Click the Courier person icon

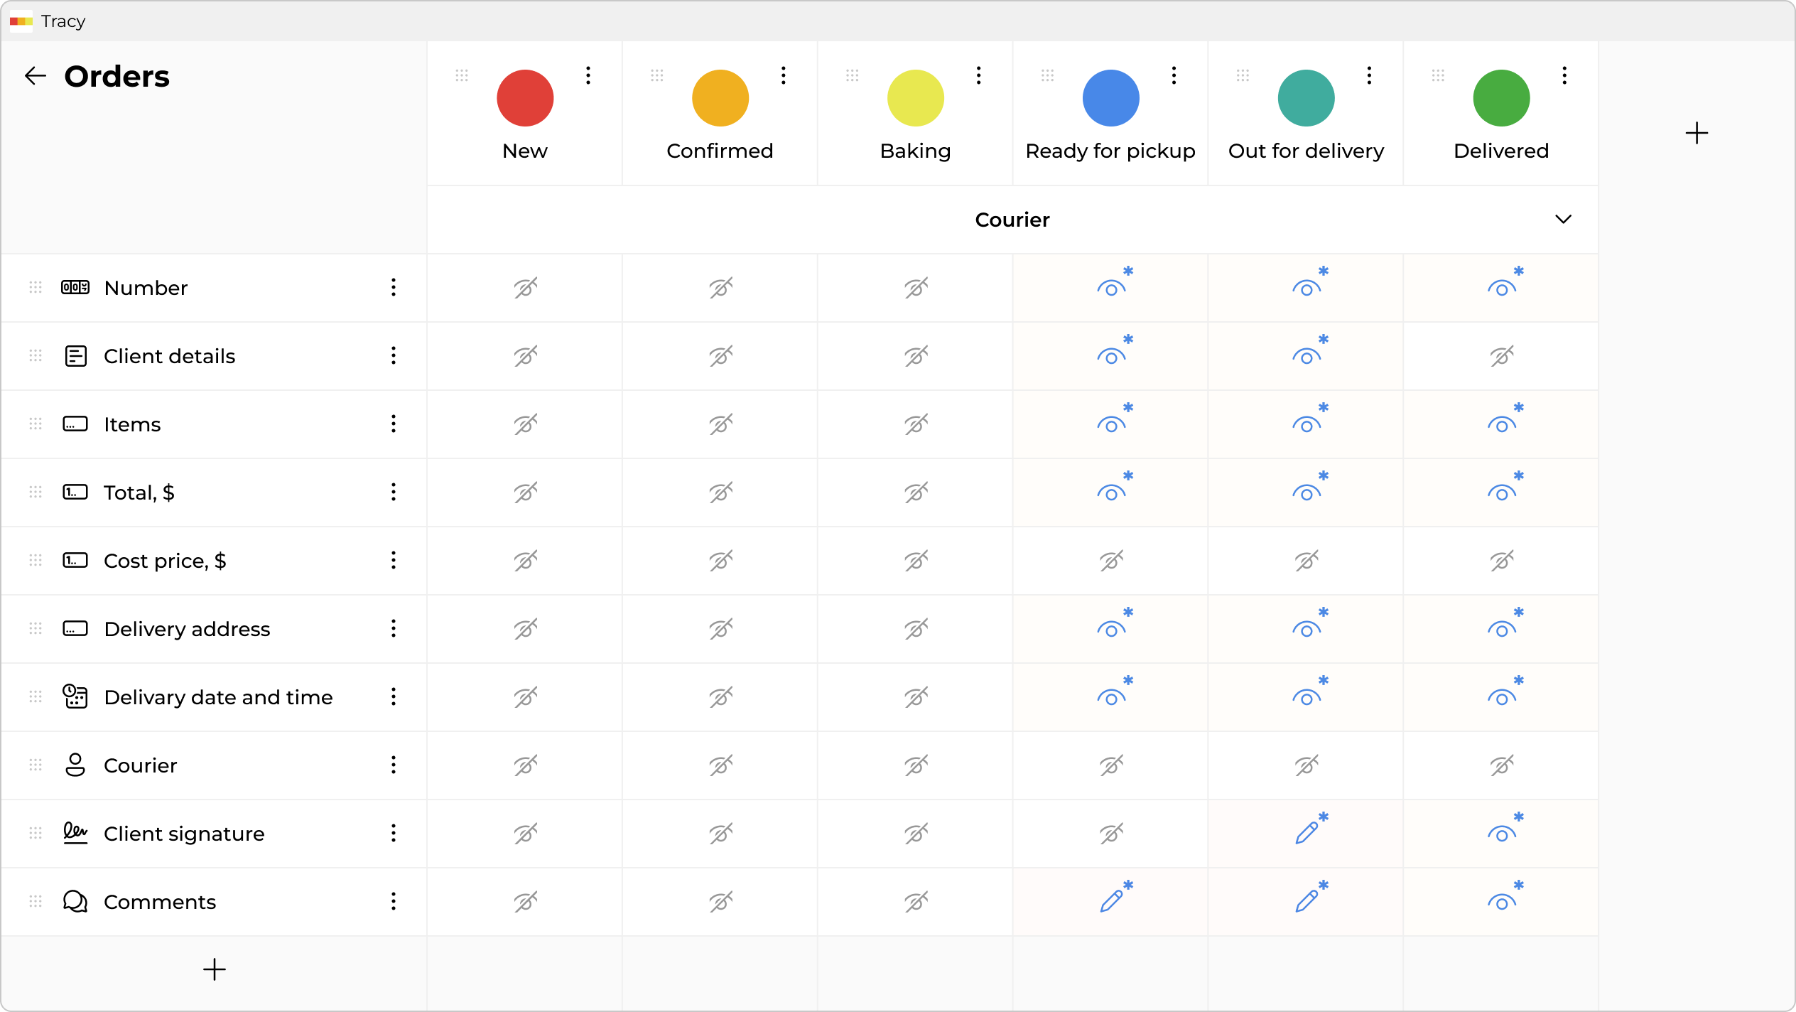click(x=75, y=765)
